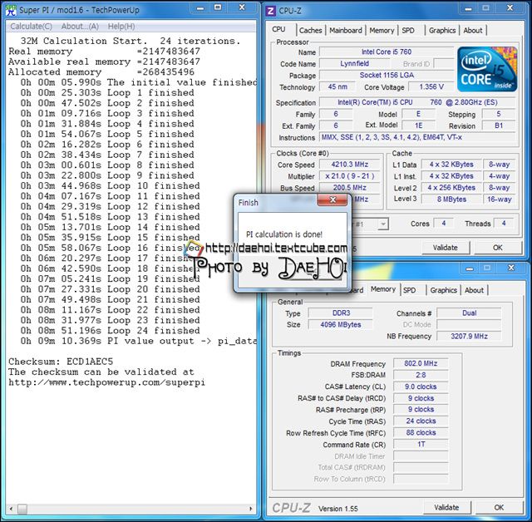Click the 'x 21.0 ( 9 - 21 )' multiplier
Image resolution: width=532 pixels, height=522 pixels.
tap(349, 176)
